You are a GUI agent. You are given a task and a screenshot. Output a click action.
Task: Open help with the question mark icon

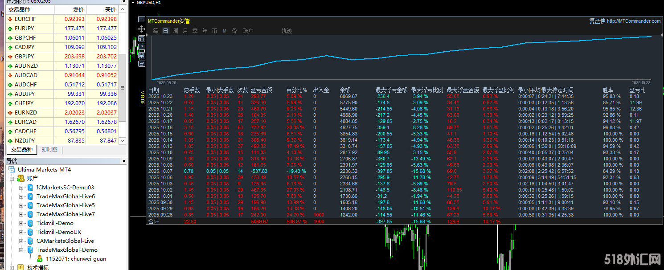pos(142,47)
